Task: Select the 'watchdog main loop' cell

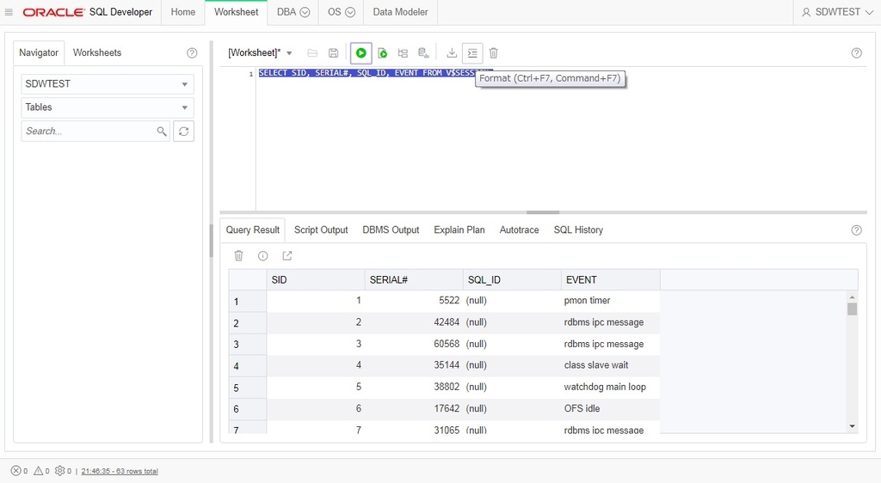Action: tap(610, 387)
